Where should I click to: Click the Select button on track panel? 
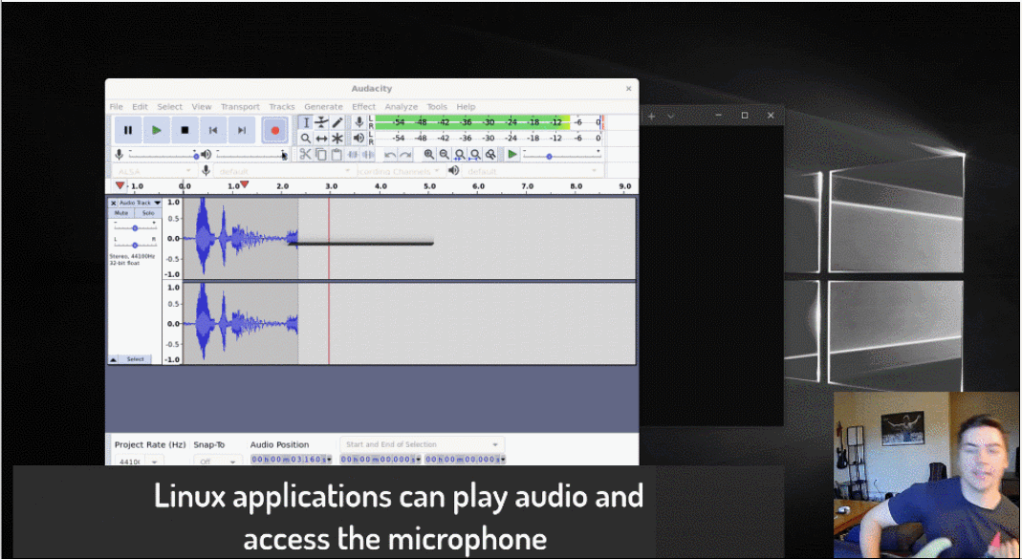(136, 359)
